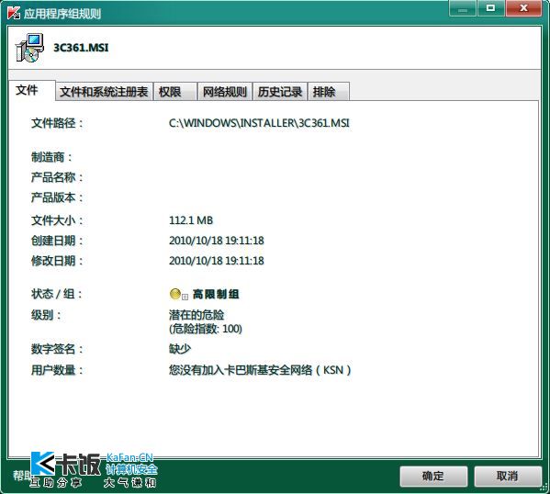Image resolution: width=550 pixels, height=494 pixels.
Task: Click the 创建日期 value 2010/10/18 19:11:18
Action: click(x=217, y=241)
